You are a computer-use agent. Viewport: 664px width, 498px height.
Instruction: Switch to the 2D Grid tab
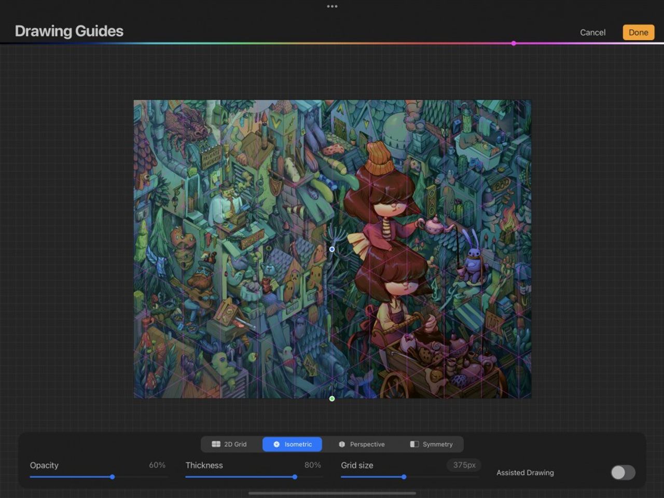click(229, 445)
